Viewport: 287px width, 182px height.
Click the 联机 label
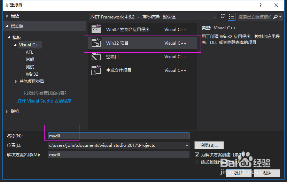pyautogui.click(x=15, y=112)
